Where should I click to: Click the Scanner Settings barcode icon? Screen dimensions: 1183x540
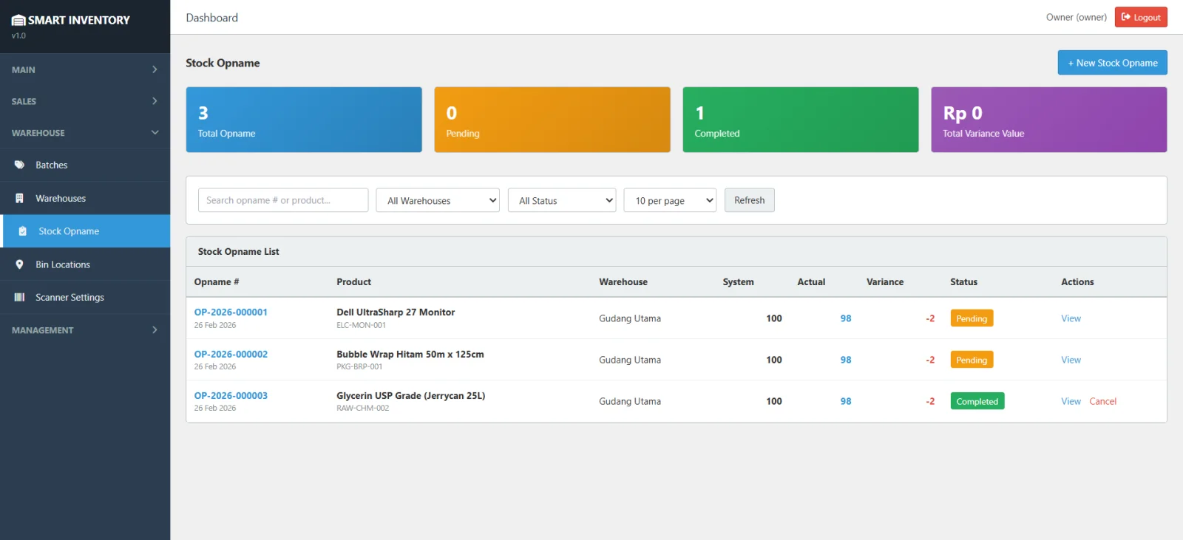coord(20,297)
